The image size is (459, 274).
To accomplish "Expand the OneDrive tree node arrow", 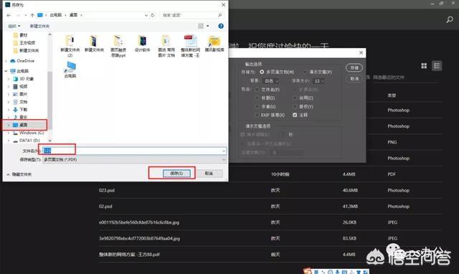I will pyautogui.click(x=6, y=61).
